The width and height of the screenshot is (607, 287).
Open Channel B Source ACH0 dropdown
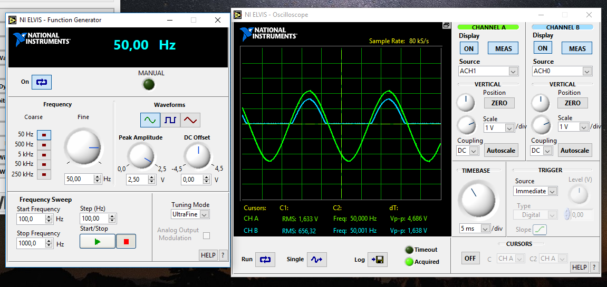coord(563,71)
